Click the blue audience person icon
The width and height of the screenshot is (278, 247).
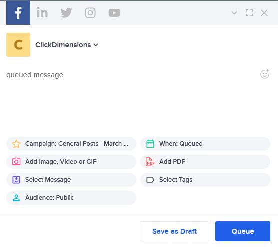coord(16,198)
